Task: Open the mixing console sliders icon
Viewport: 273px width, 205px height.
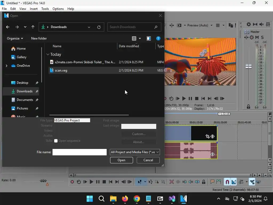Action: (268, 24)
